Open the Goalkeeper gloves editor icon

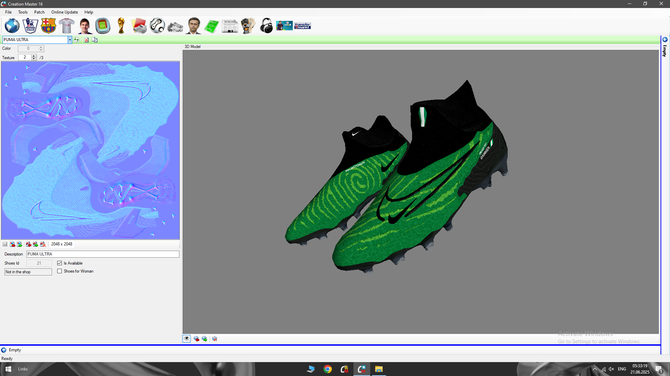tap(248, 26)
